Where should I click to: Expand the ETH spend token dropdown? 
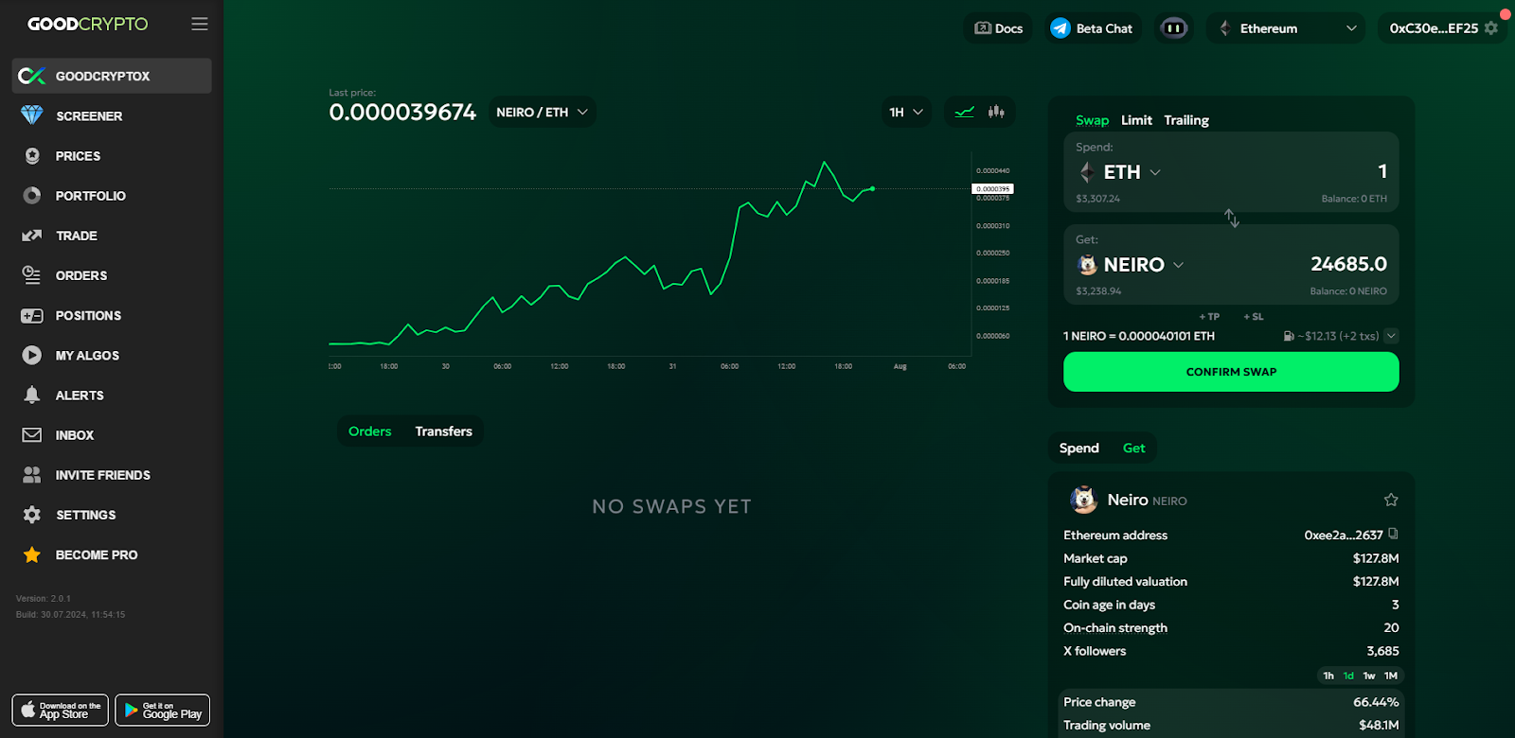point(1121,172)
